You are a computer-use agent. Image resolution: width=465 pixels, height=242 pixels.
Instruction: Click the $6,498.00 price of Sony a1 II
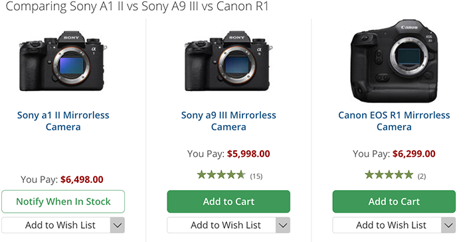coord(82,180)
